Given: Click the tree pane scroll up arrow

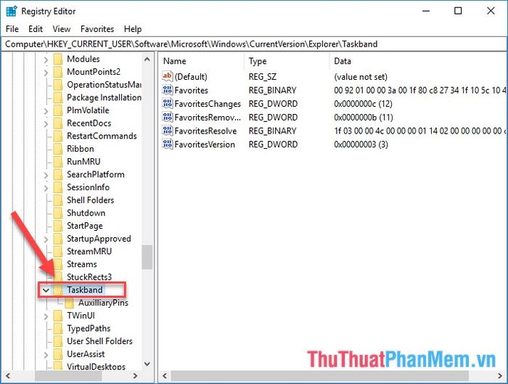Looking at the screenshot, I should pyautogui.click(x=147, y=60).
